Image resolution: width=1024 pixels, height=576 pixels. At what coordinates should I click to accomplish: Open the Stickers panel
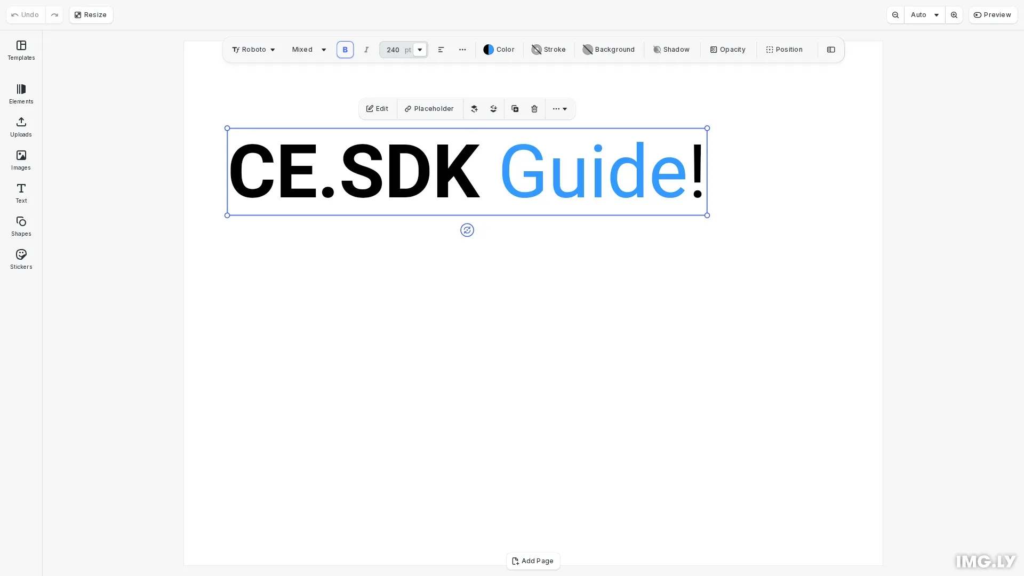(x=21, y=259)
